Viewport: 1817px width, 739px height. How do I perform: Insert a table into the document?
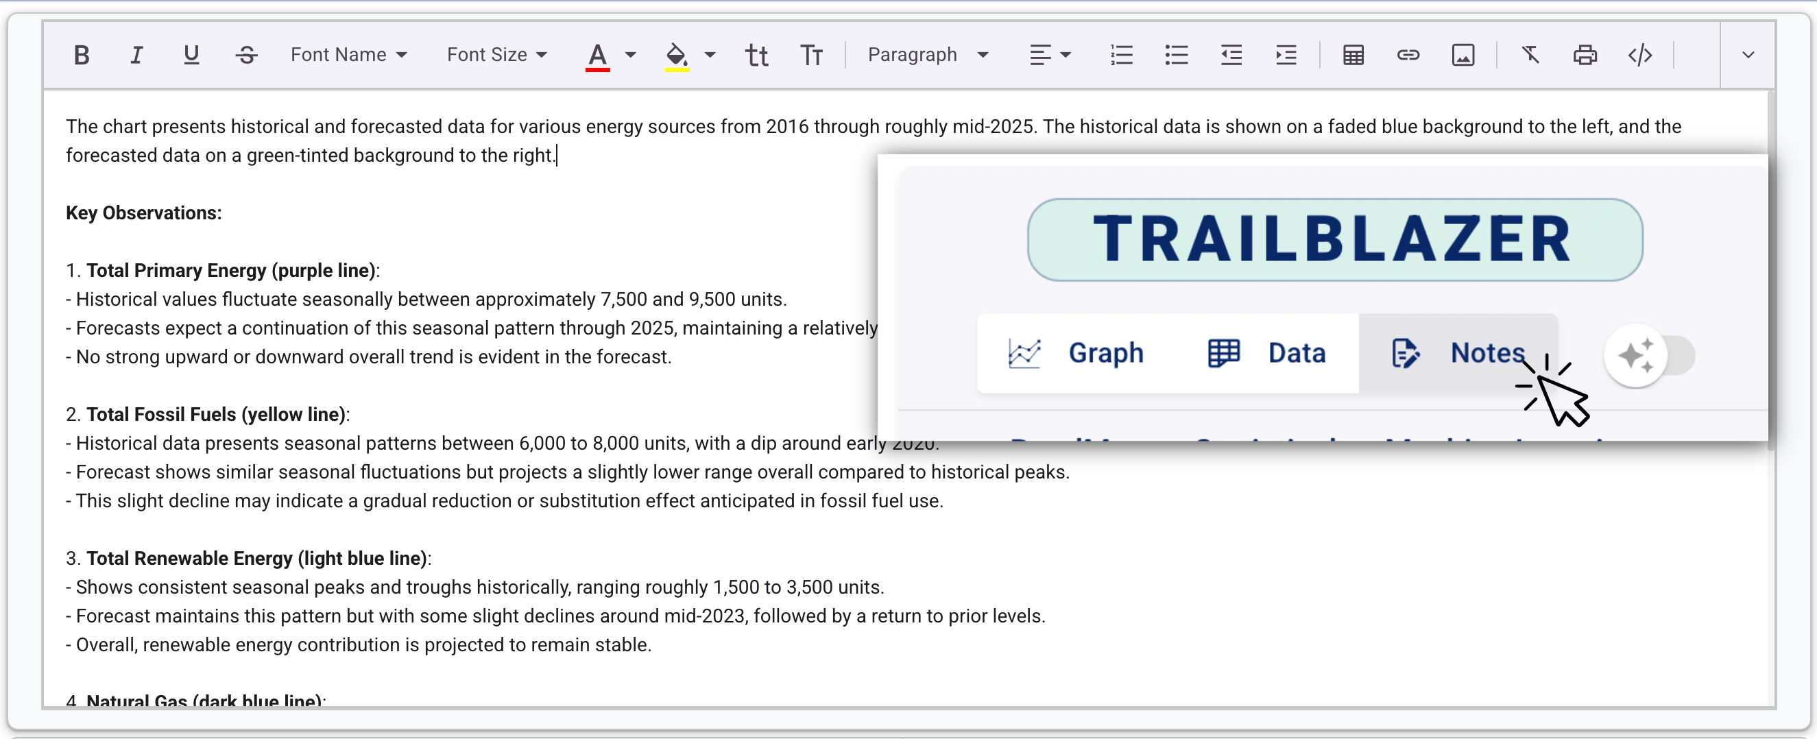pos(1353,54)
